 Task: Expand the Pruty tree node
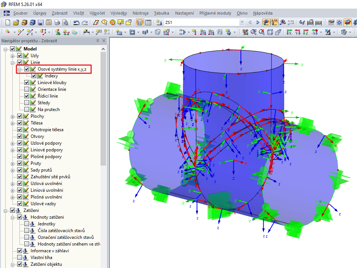click(x=13, y=164)
